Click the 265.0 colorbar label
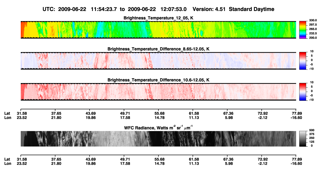Image resolution: width=329 pixels, height=169 pixels. 313,29
